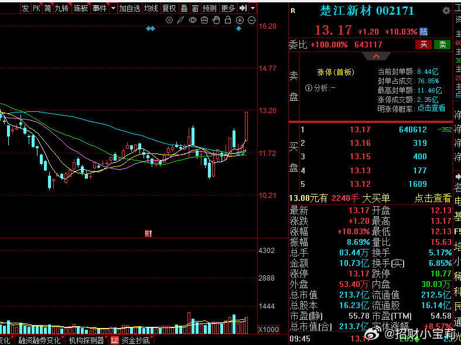Click the 简 toolbar button
This screenshot has width=461, height=345.
pyautogui.click(x=47, y=8)
